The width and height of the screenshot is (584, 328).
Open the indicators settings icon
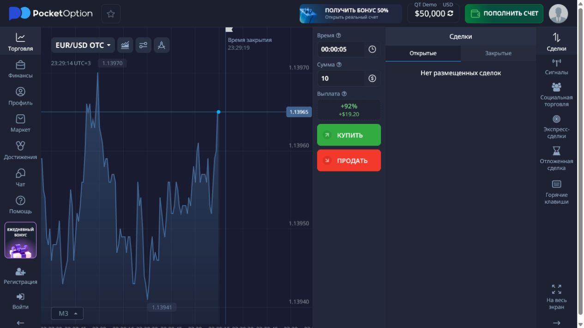coord(143,45)
